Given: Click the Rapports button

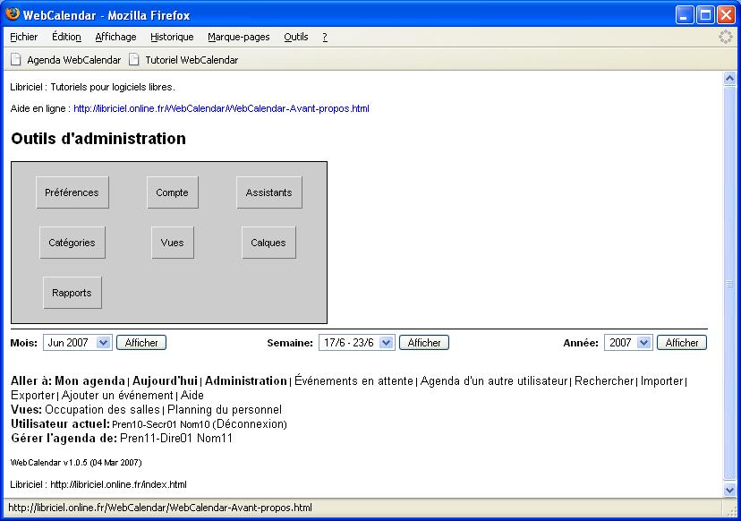Looking at the screenshot, I should (72, 293).
